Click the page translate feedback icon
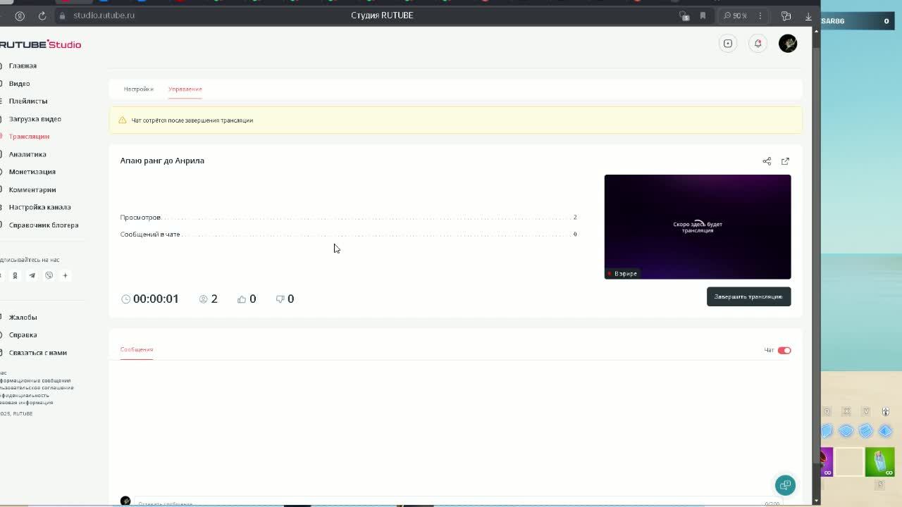 click(x=684, y=15)
